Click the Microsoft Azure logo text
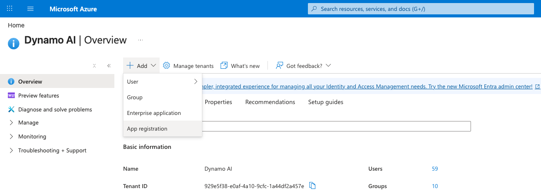This screenshot has height=192, width=541. (x=73, y=9)
